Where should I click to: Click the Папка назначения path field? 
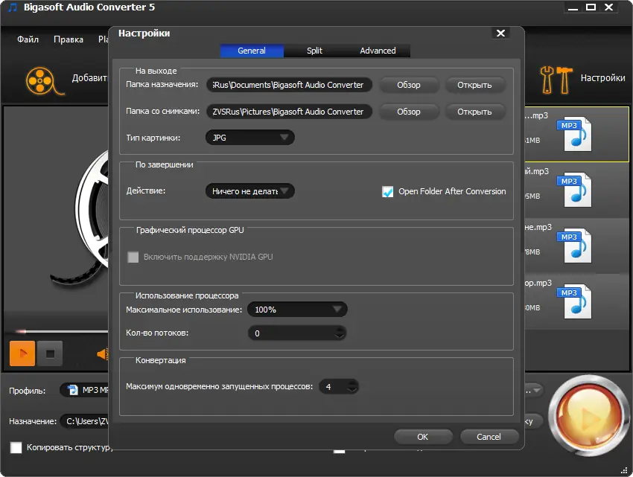coord(289,85)
